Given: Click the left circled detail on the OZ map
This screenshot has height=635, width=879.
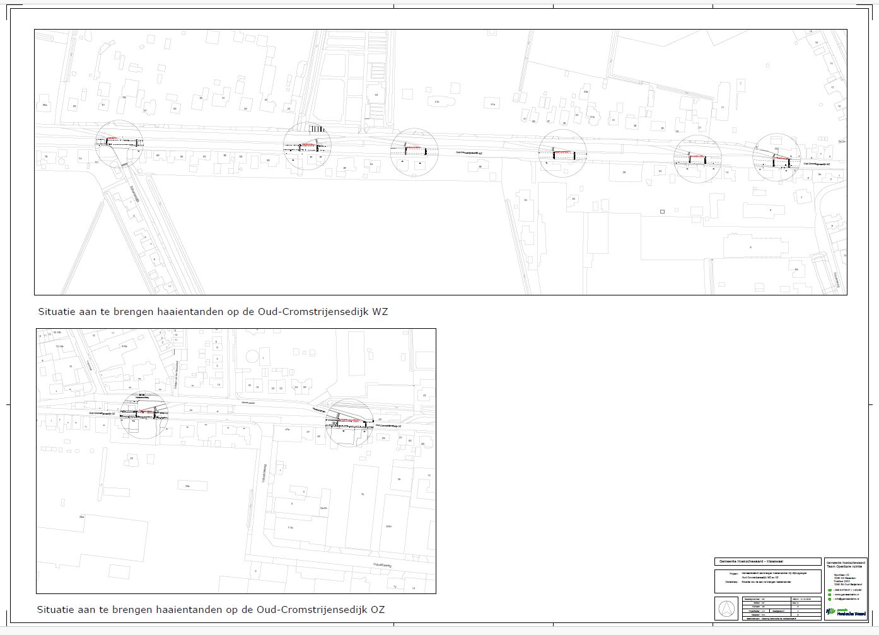Looking at the screenshot, I should (x=144, y=415).
